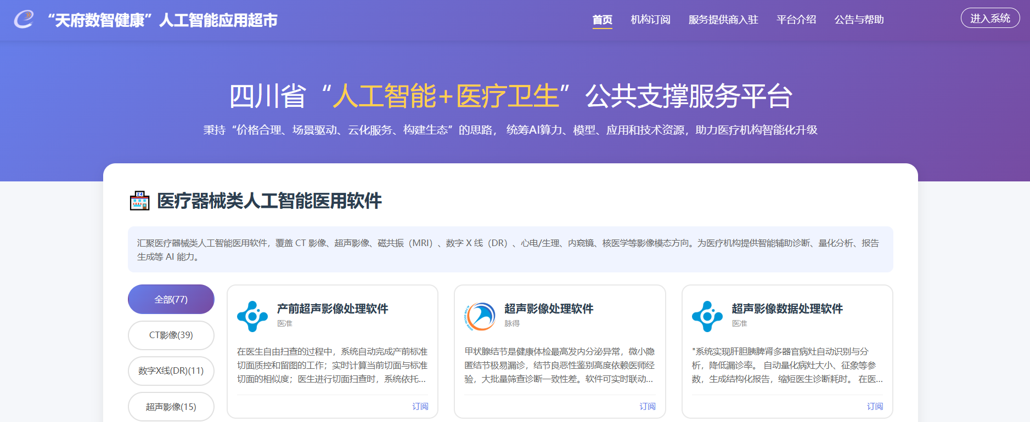Filter by 超声影像(15)
This screenshot has height=422, width=1030.
tap(171, 407)
